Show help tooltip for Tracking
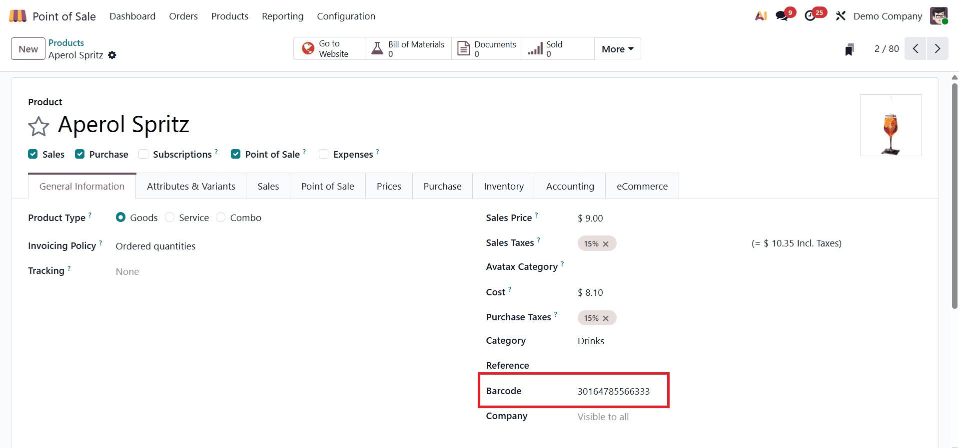The width and height of the screenshot is (959, 448). 69,268
